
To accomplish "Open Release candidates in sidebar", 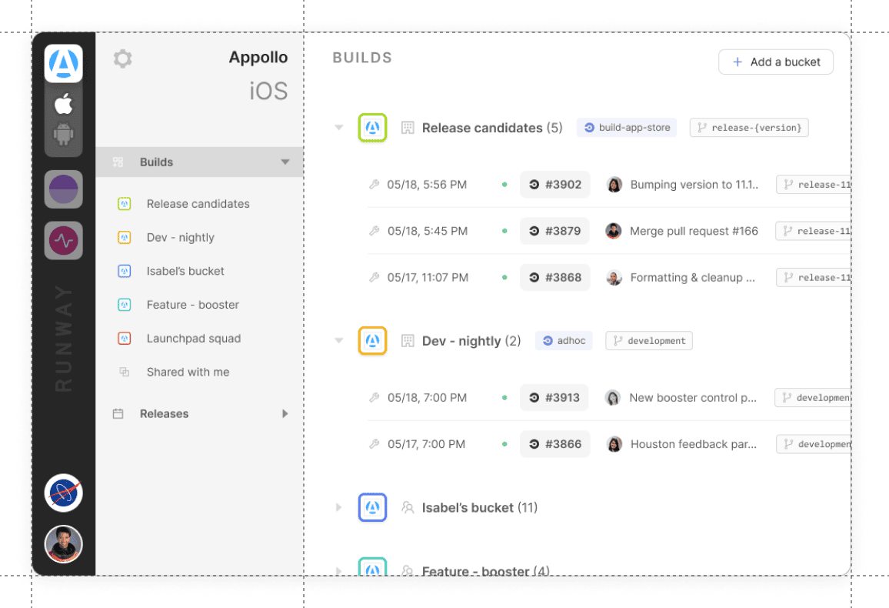I will (x=198, y=204).
